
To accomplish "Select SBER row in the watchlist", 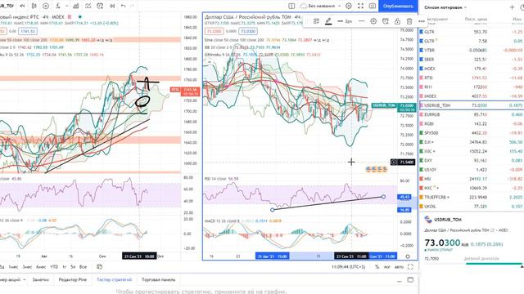I will click(x=472, y=60).
